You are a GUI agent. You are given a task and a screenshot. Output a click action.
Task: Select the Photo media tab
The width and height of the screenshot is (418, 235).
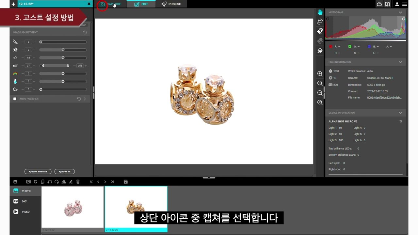25,191
